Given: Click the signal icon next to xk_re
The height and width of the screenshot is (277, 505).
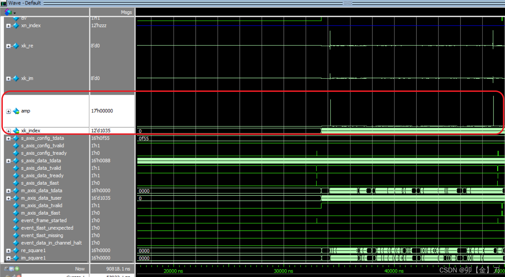Looking at the screenshot, I should point(16,46).
